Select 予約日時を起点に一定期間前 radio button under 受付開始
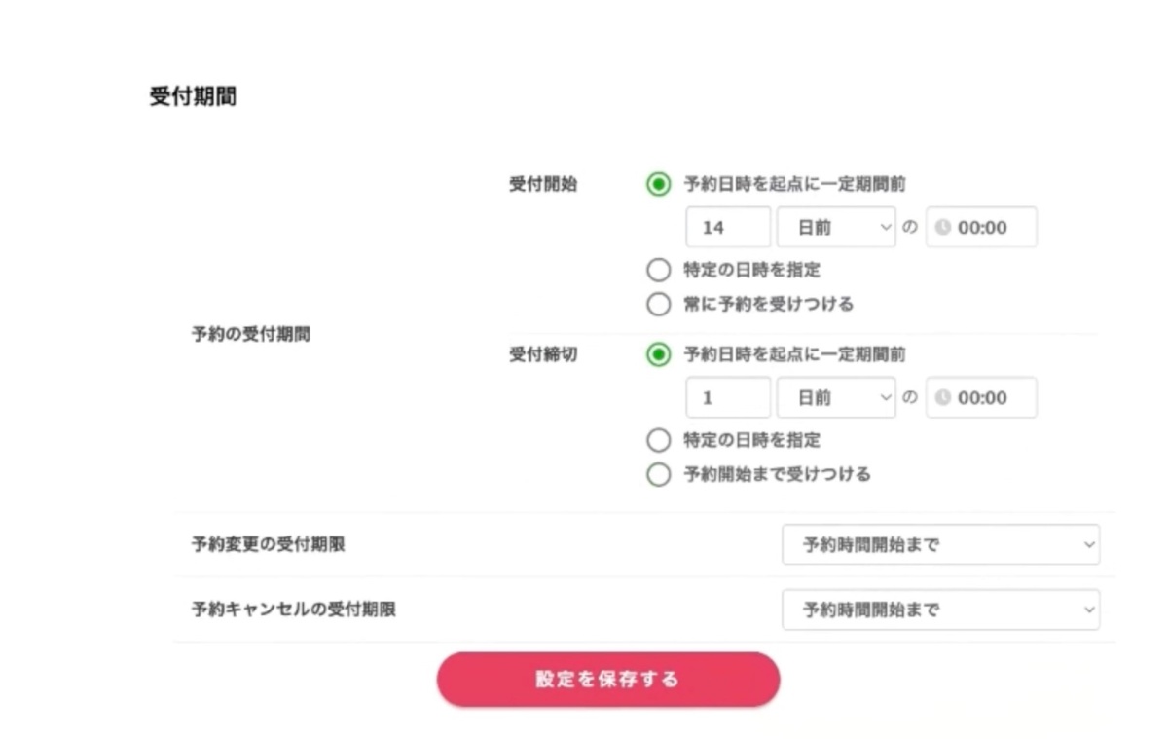This screenshot has height=739, width=1168. (x=659, y=184)
